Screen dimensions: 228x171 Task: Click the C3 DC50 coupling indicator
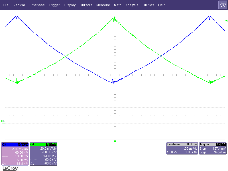pos(24,145)
